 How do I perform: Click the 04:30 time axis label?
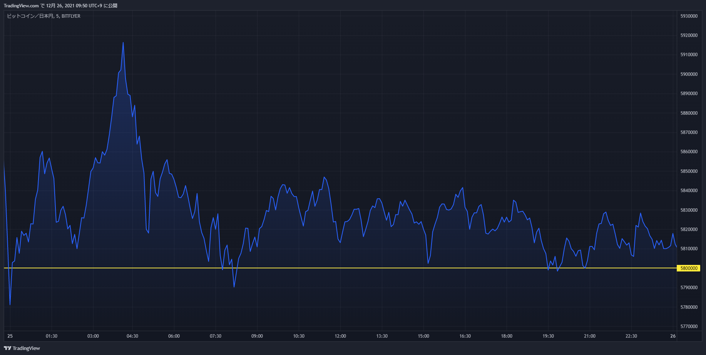click(132, 336)
